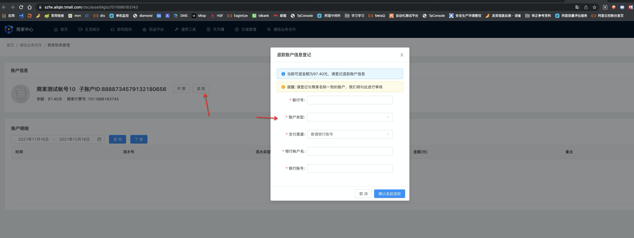Click the browser forward arrow

coord(12,7)
